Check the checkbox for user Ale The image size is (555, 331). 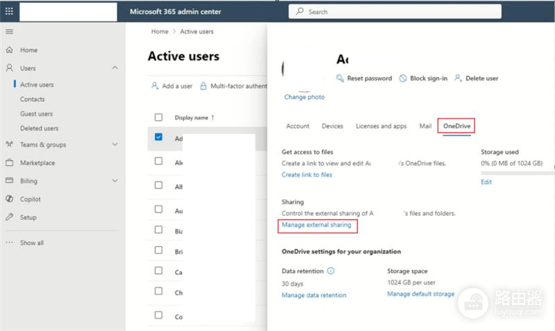point(159,161)
